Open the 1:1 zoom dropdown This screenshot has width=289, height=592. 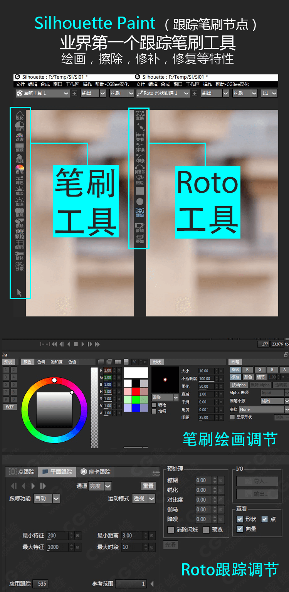[269, 93]
